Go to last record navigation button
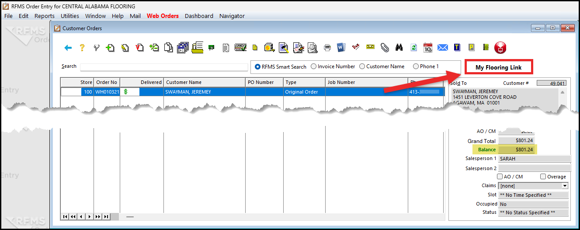This screenshot has width=580, height=230. (x=106, y=216)
